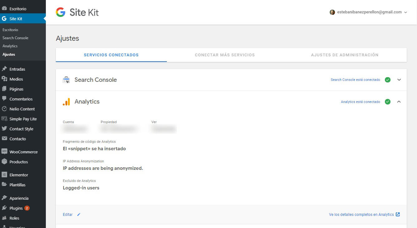Image resolution: width=417 pixels, height=228 pixels.
Task: Open the Apariencia menu label
Action: (19, 198)
